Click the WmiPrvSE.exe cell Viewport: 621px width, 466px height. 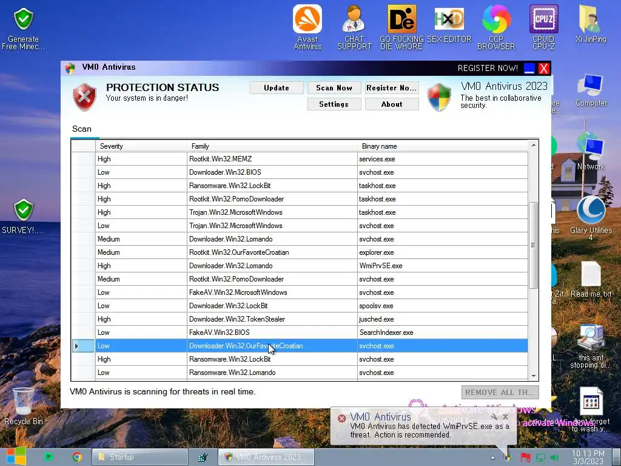tap(442, 266)
